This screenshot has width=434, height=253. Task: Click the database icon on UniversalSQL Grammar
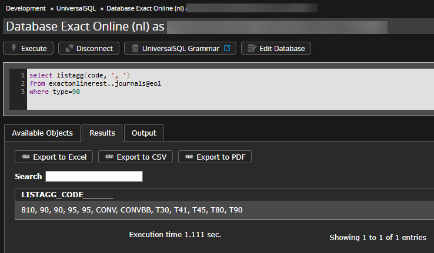pyautogui.click(x=135, y=49)
